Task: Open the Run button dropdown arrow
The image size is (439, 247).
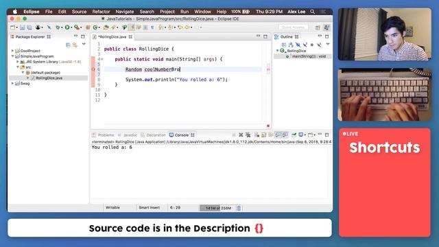Action: point(71,27)
